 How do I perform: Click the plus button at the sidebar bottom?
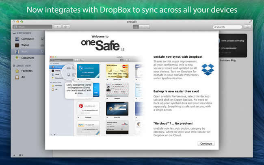click(x=14, y=155)
